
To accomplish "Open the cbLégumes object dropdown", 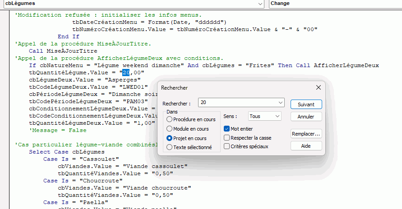I will [x=260, y=4].
